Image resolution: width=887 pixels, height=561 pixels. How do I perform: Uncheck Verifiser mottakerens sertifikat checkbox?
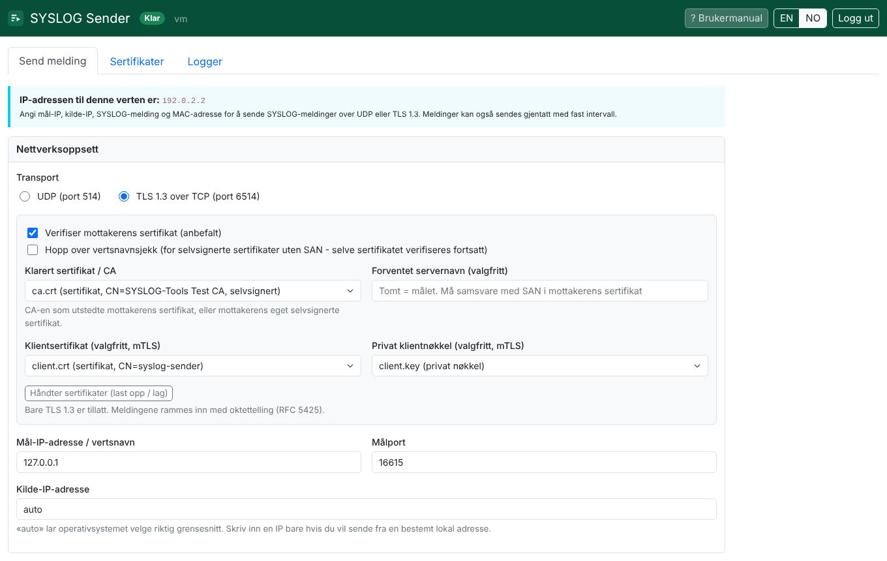(x=33, y=233)
